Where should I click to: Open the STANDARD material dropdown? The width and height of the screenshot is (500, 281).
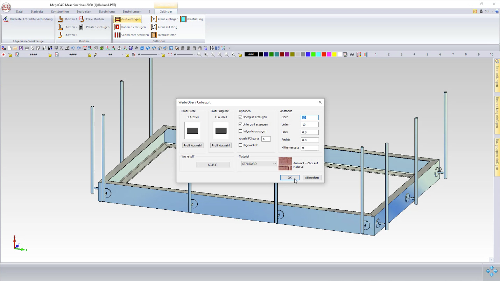(259, 164)
